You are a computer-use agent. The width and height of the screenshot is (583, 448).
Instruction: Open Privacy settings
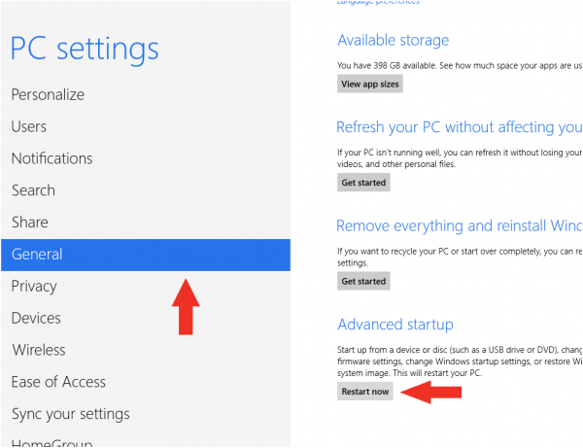tap(34, 286)
